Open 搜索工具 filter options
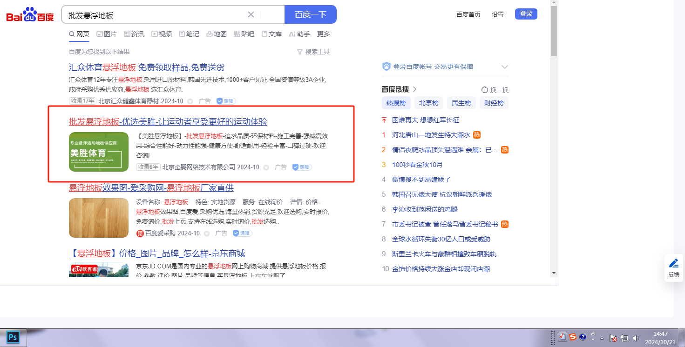This screenshot has height=347, width=685. (x=313, y=52)
